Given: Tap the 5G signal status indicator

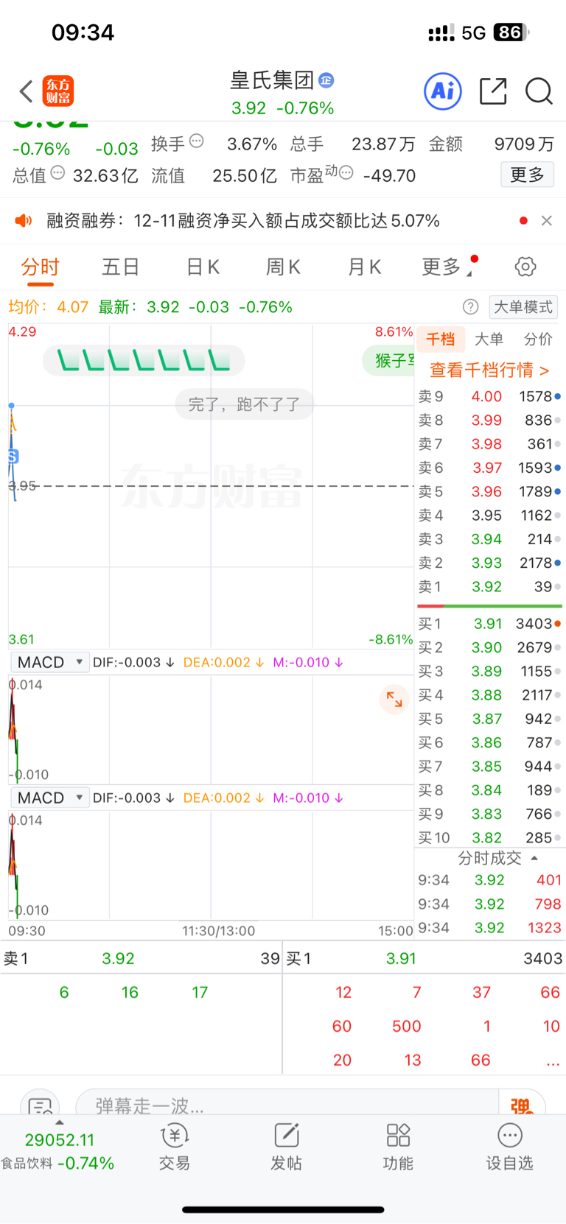Looking at the screenshot, I should (x=473, y=32).
